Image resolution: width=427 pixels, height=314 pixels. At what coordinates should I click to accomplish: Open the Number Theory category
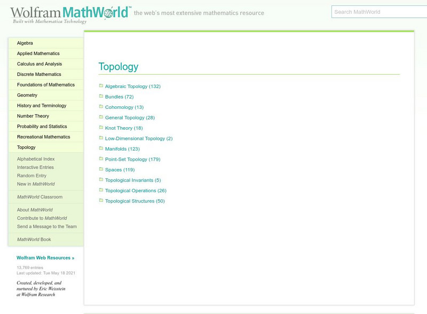46,116
